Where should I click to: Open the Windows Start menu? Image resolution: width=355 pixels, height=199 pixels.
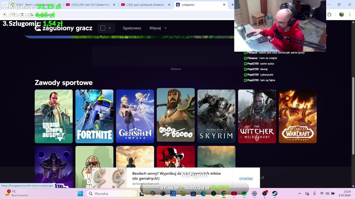point(80,193)
